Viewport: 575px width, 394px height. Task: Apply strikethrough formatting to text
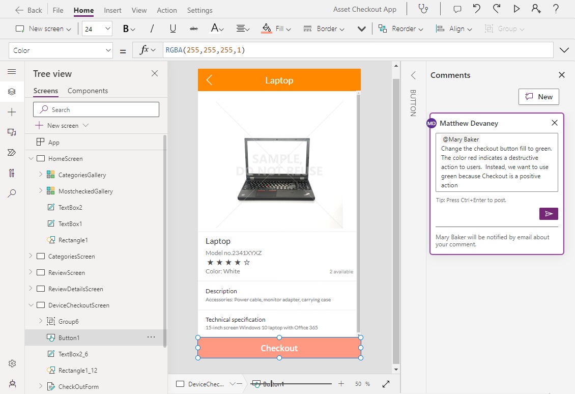click(x=193, y=29)
